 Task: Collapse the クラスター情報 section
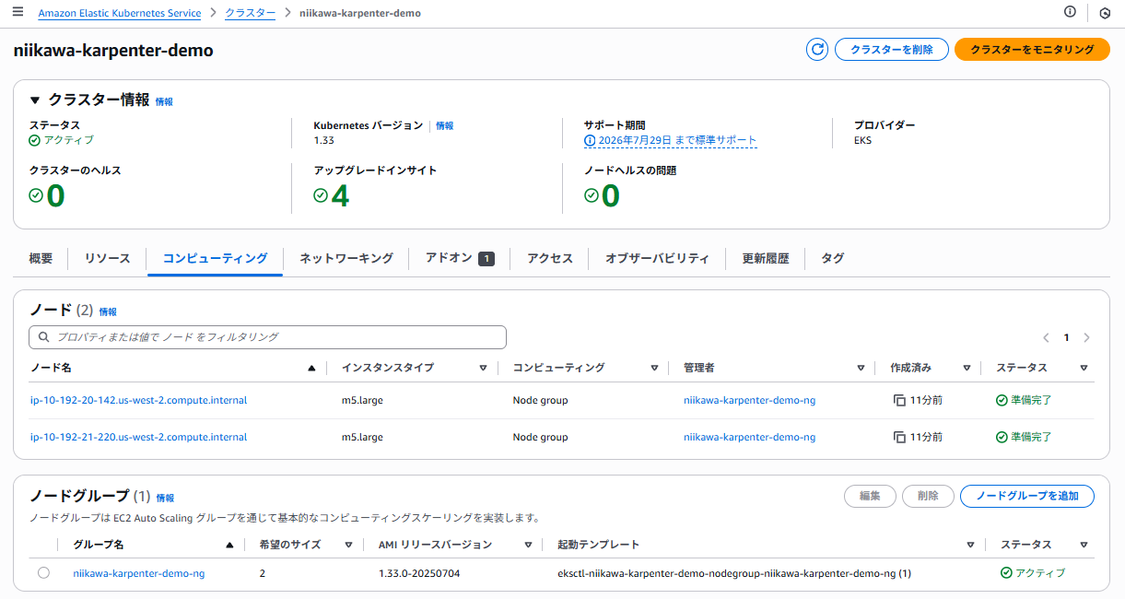click(x=35, y=100)
